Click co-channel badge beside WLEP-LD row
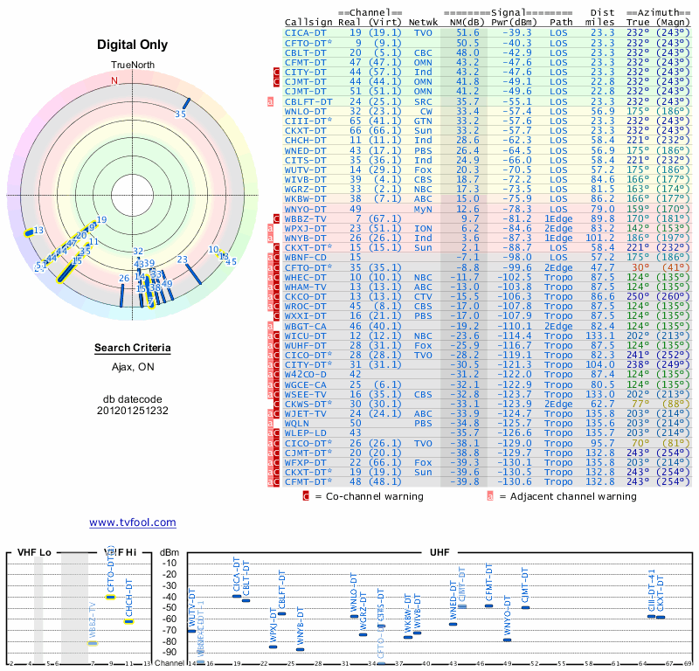This screenshot has height=671, width=699. pyautogui.click(x=276, y=433)
